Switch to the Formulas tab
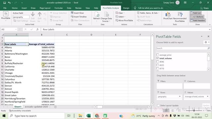 [59, 8]
